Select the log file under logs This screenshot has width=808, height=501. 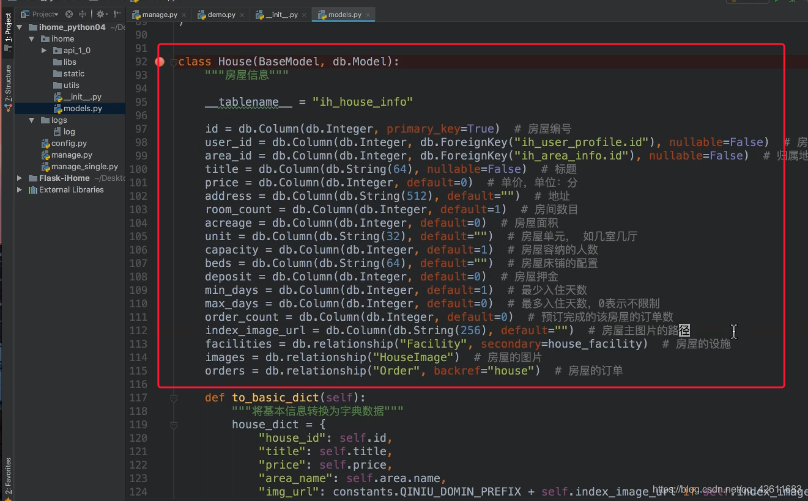pos(69,132)
